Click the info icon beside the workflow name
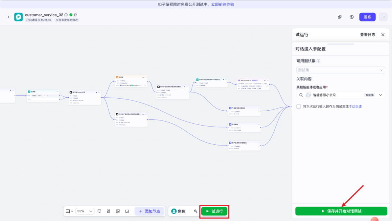The height and width of the screenshot is (221, 392). coord(66,15)
